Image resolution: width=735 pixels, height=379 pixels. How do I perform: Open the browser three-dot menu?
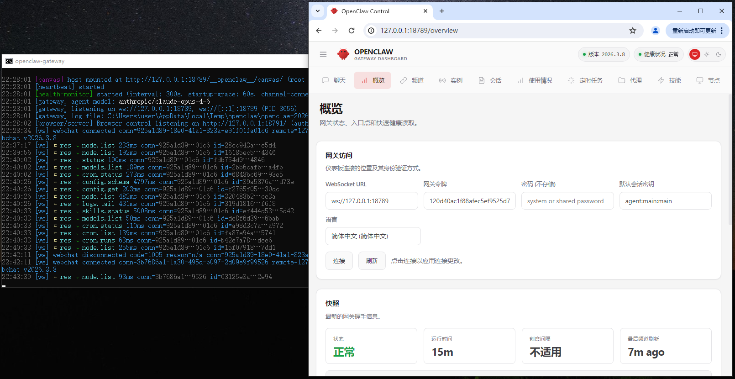point(722,31)
